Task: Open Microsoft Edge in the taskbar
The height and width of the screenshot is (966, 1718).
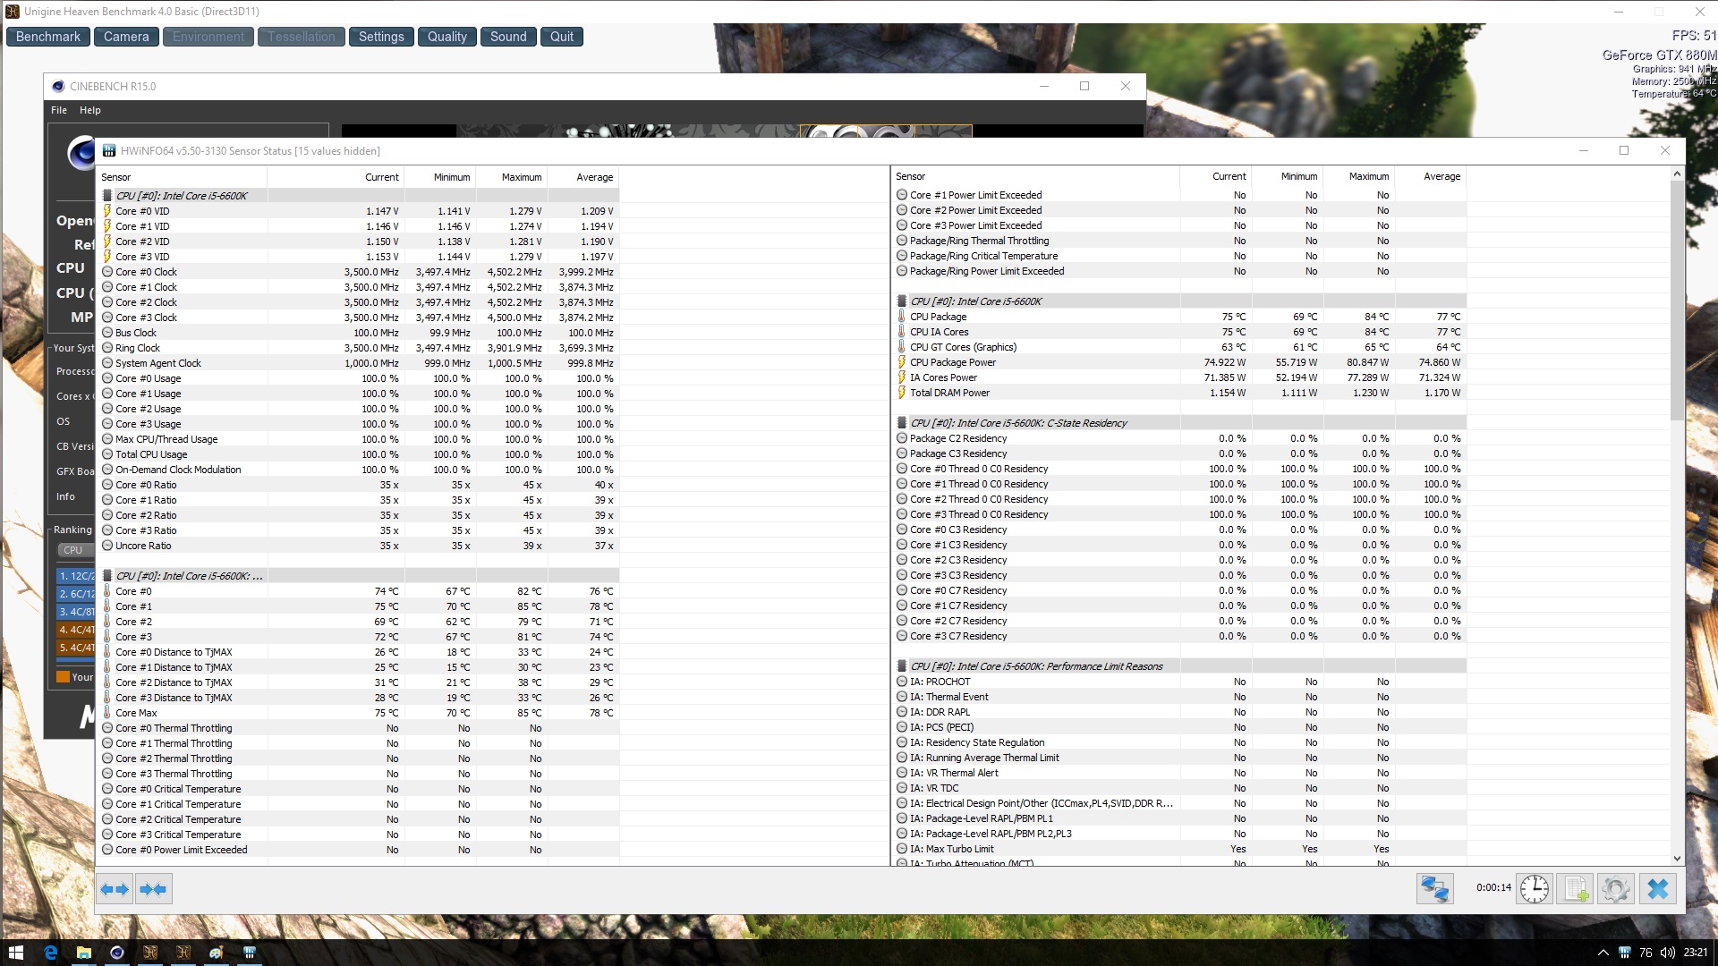Action: pyautogui.click(x=50, y=953)
